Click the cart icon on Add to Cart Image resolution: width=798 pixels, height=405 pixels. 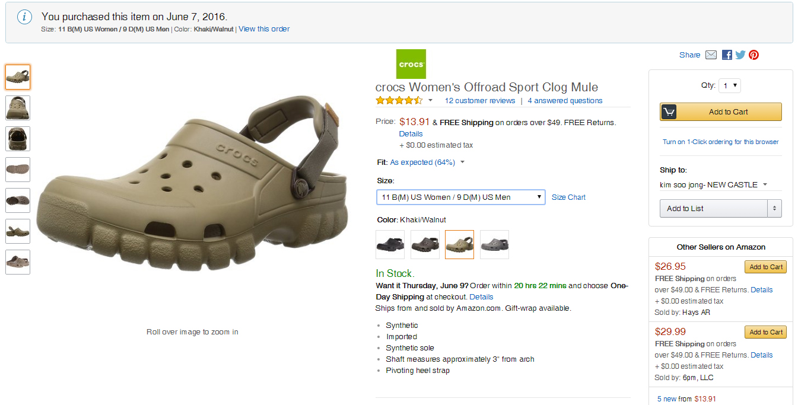pyautogui.click(x=669, y=112)
